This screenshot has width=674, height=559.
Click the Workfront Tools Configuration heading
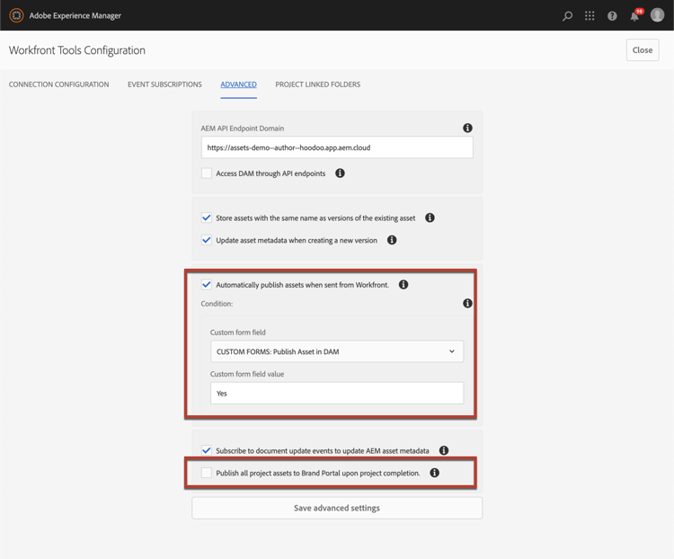point(77,50)
